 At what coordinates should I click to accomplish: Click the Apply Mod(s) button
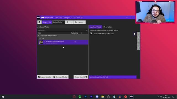(81, 77)
